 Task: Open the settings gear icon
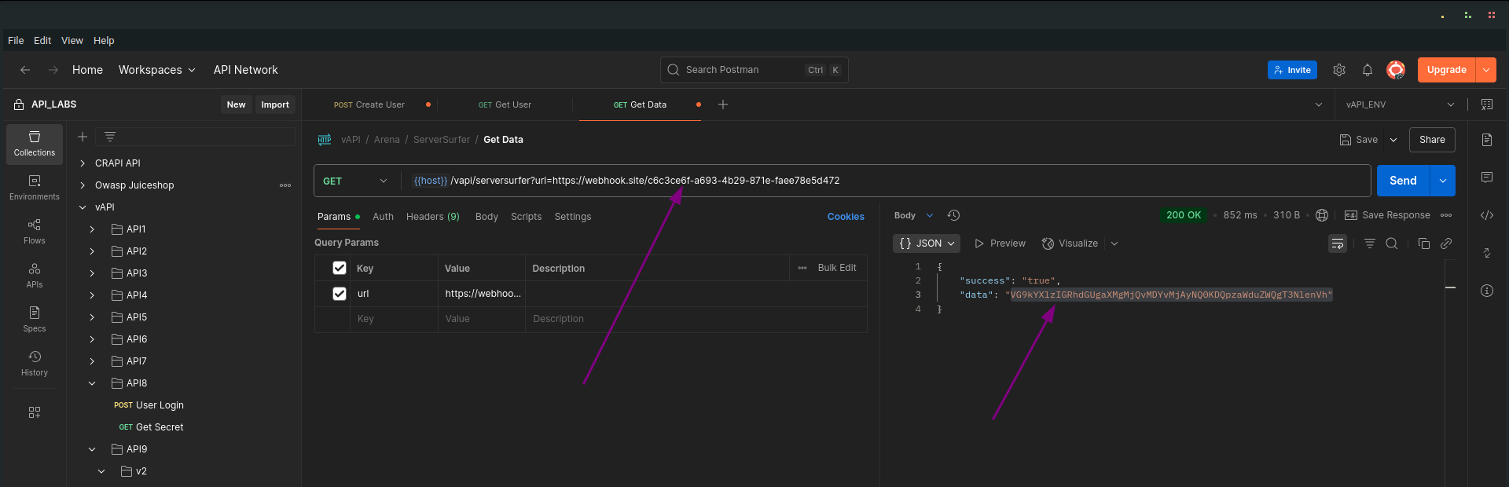coord(1339,70)
